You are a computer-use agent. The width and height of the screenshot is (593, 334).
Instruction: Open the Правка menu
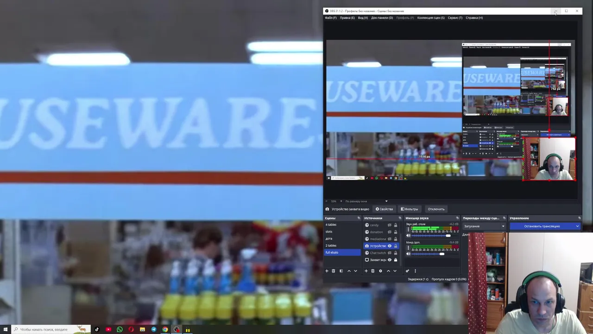pyautogui.click(x=347, y=18)
